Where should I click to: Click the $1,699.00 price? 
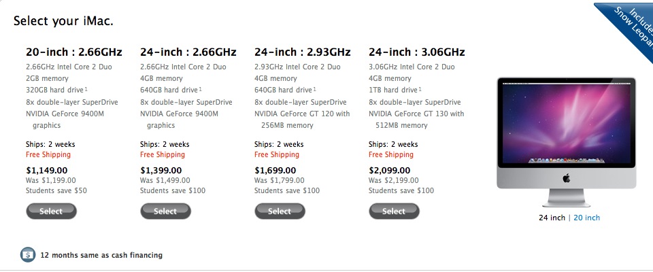(275, 171)
